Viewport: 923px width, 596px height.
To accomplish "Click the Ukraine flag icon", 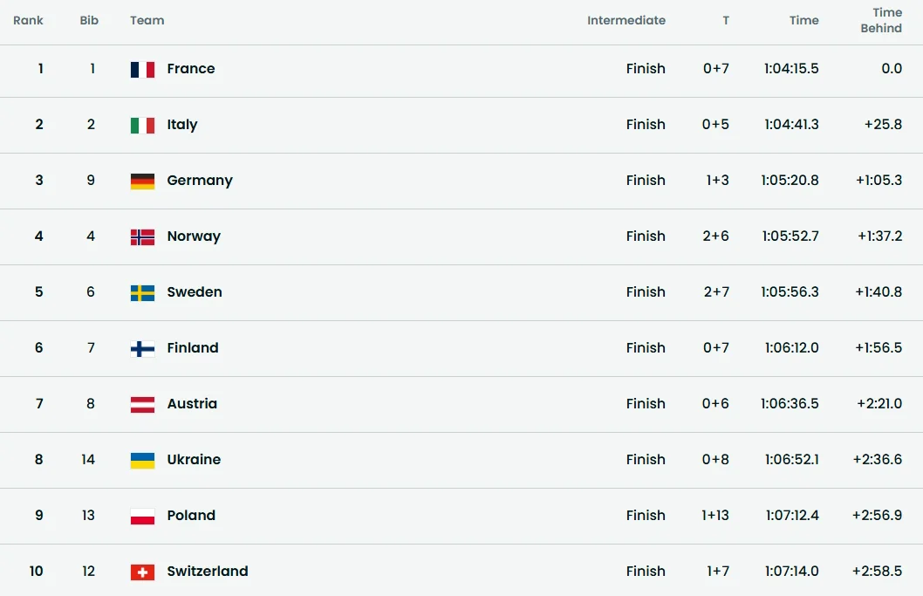I will [x=142, y=460].
